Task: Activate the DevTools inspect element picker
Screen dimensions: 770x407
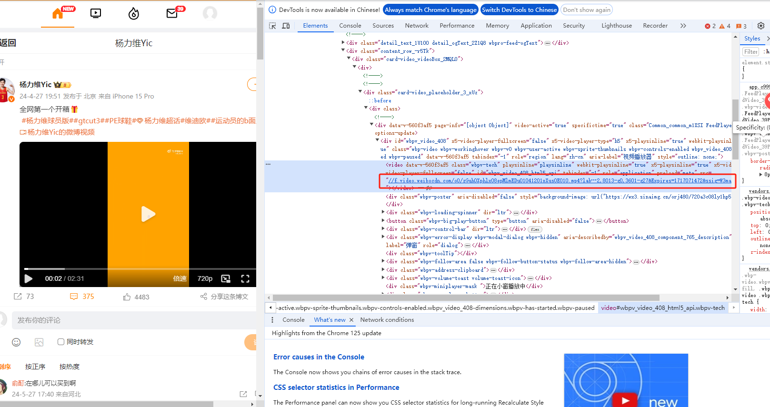Action: (272, 26)
